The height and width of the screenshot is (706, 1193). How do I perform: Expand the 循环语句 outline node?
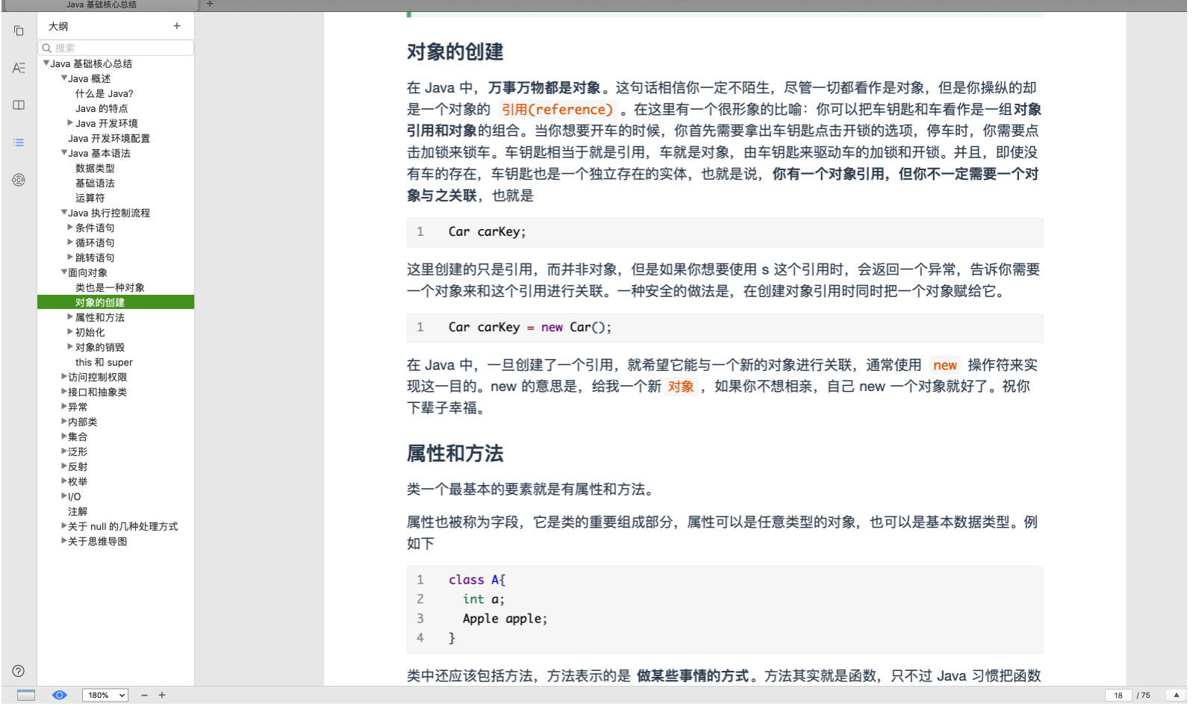click(x=70, y=242)
